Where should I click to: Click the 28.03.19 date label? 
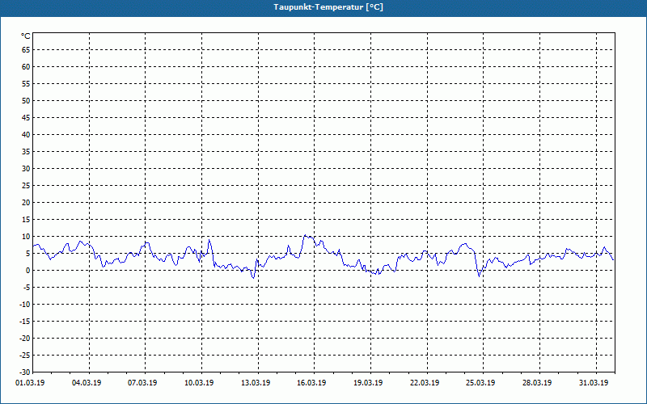(537, 382)
